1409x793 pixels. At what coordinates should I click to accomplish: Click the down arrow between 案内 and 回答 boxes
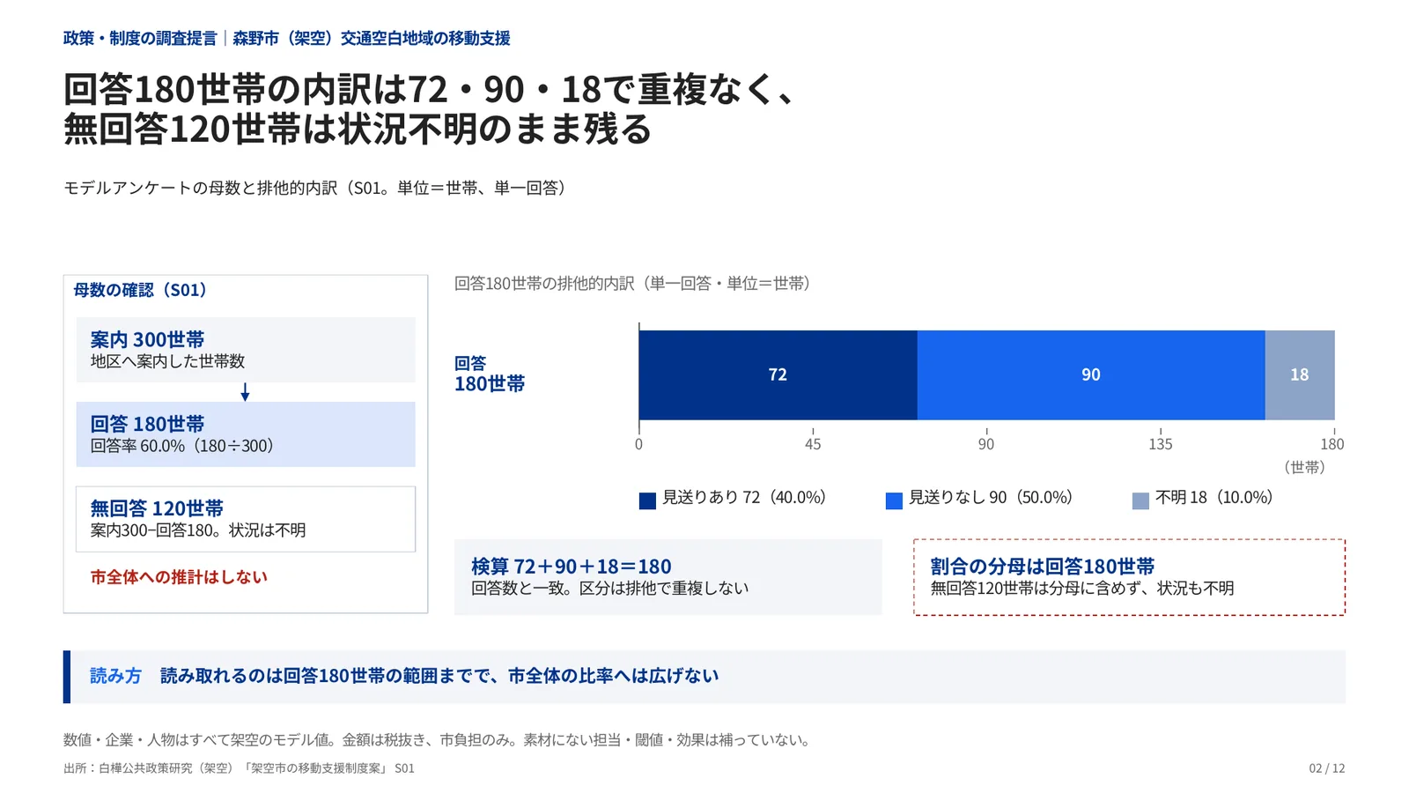pos(245,392)
